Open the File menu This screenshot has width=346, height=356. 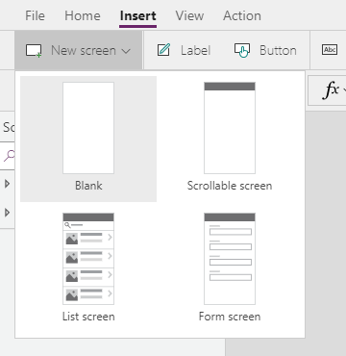pos(35,15)
